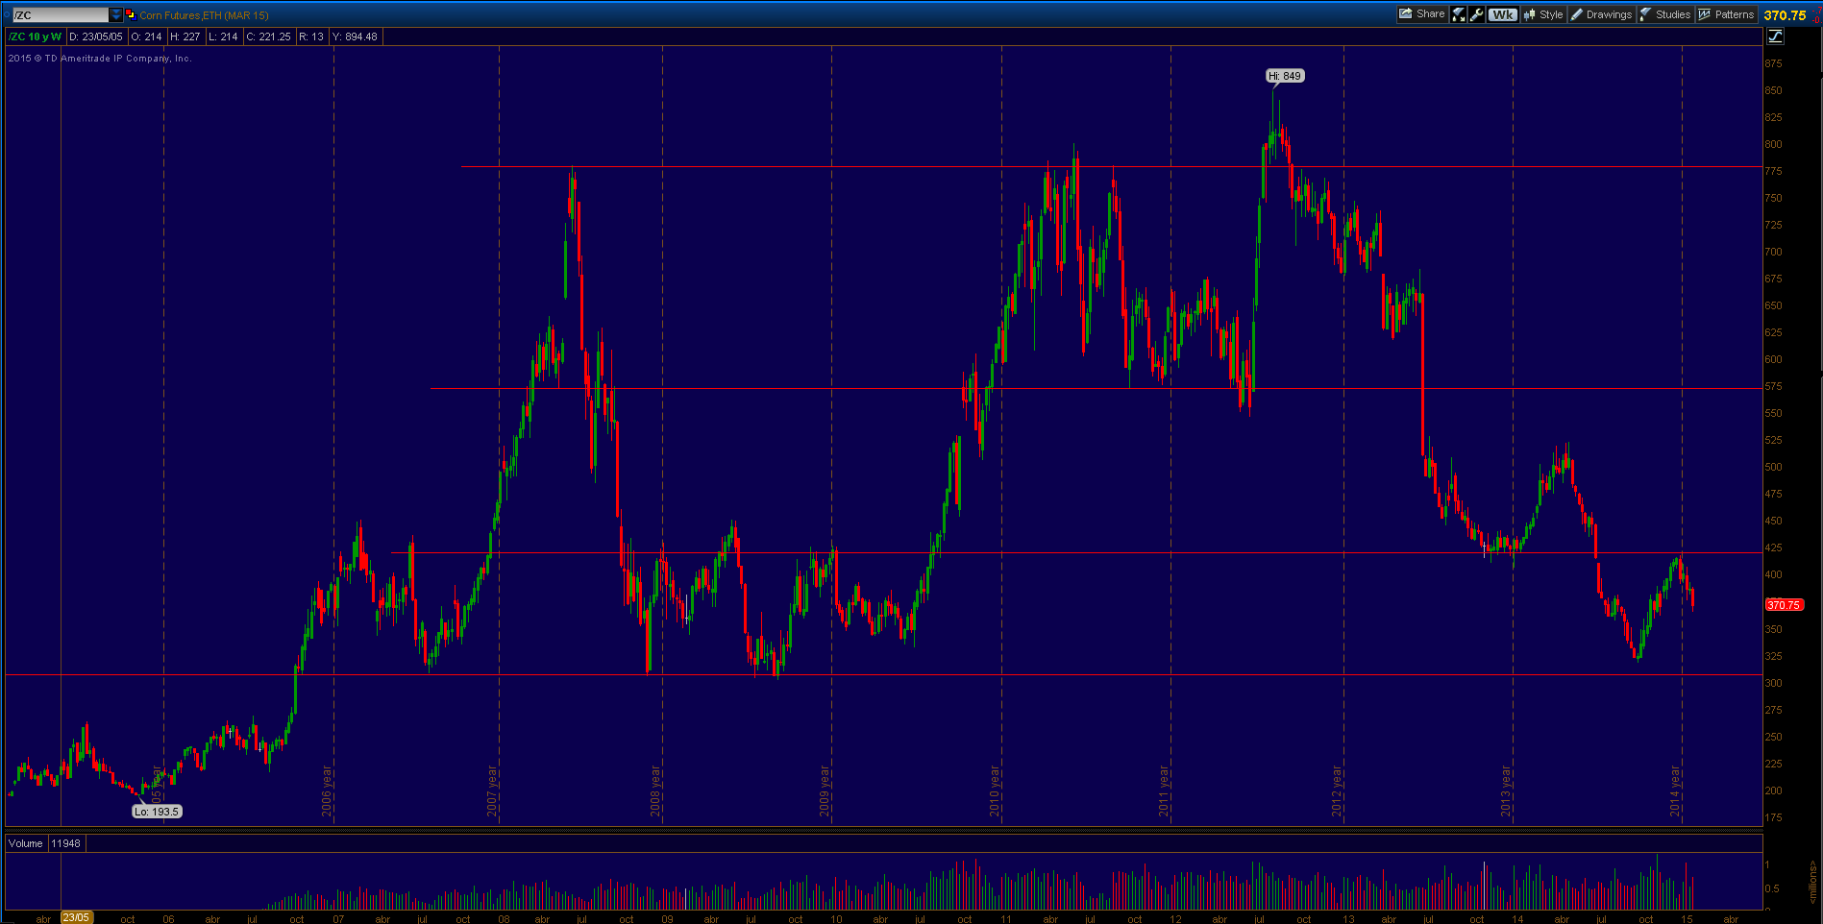Click the D: 23/05/05 date value

[96, 36]
